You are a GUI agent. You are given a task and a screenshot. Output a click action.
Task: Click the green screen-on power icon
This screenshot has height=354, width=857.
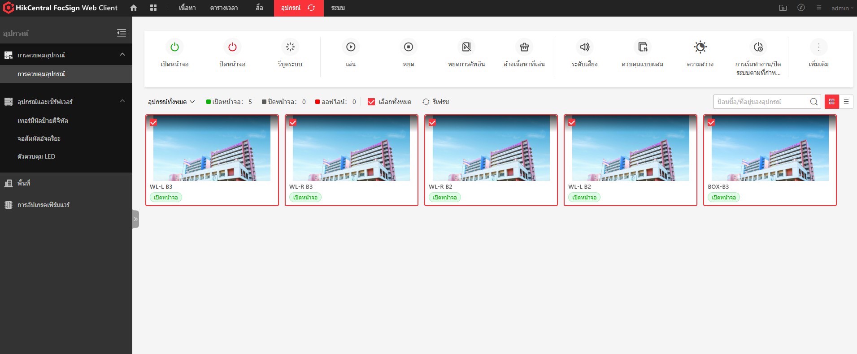click(174, 47)
